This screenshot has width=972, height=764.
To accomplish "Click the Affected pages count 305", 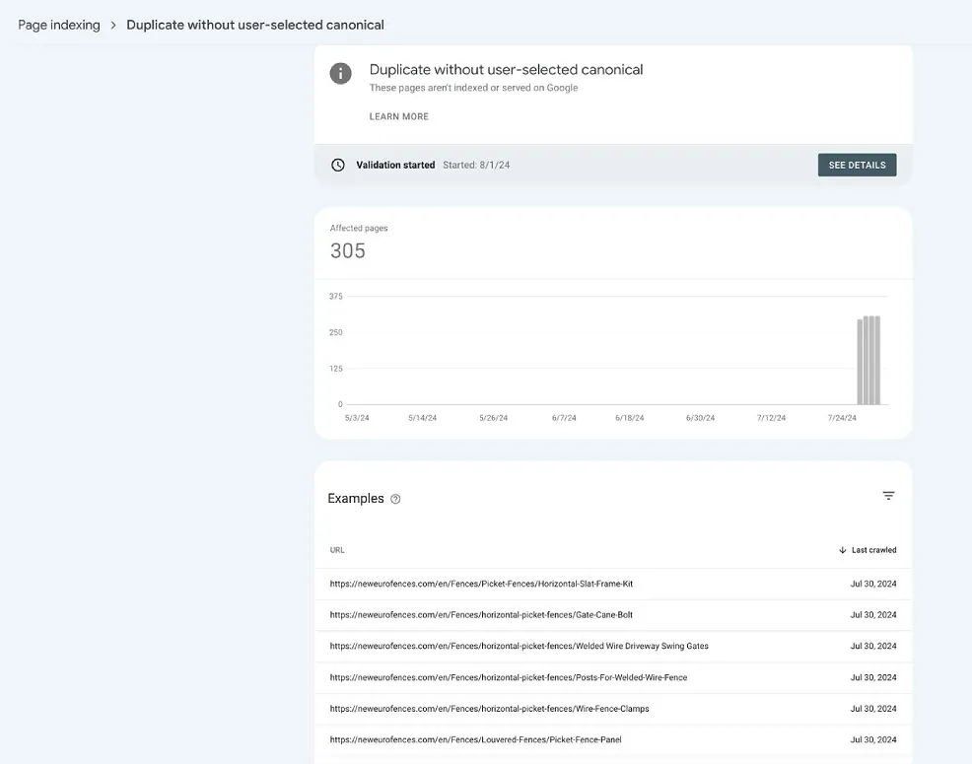I will tap(348, 251).
